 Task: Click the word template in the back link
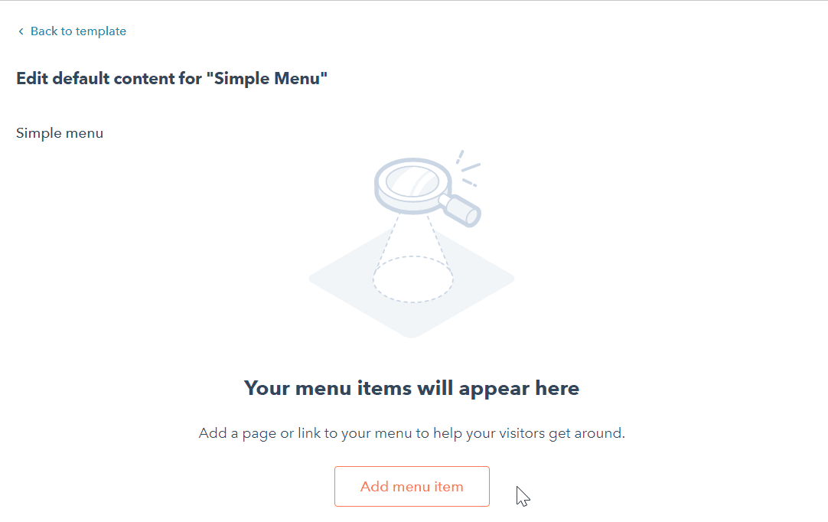[x=101, y=31]
